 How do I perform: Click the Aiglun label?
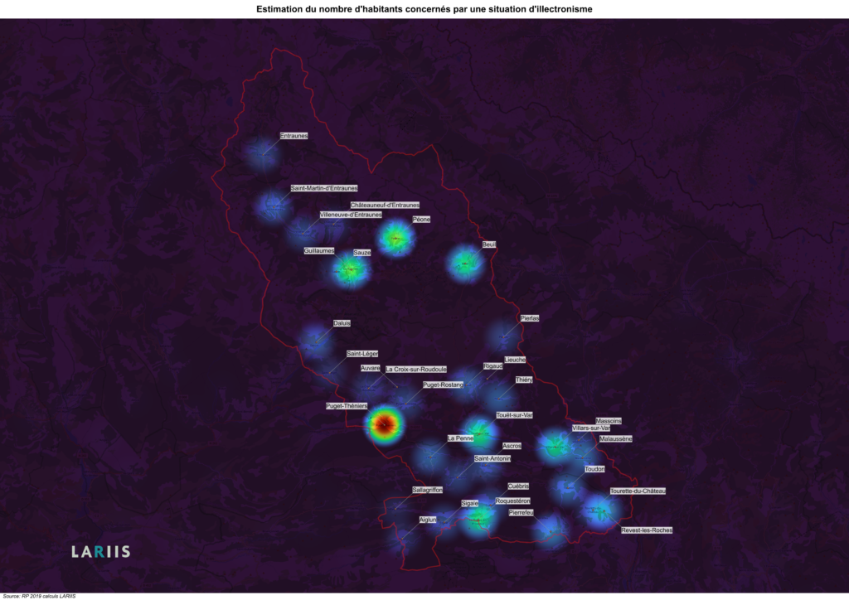coord(428,519)
